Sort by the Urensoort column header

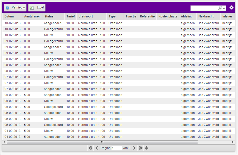click(91, 16)
